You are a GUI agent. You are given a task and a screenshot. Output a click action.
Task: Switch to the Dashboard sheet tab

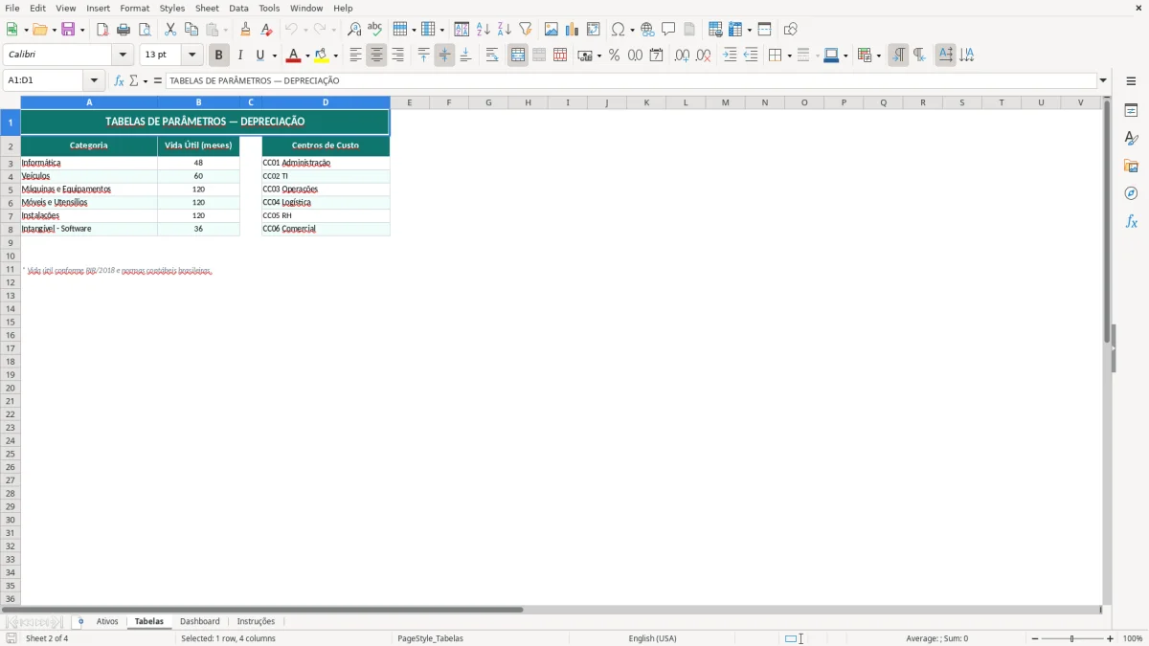(x=200, y=621)
